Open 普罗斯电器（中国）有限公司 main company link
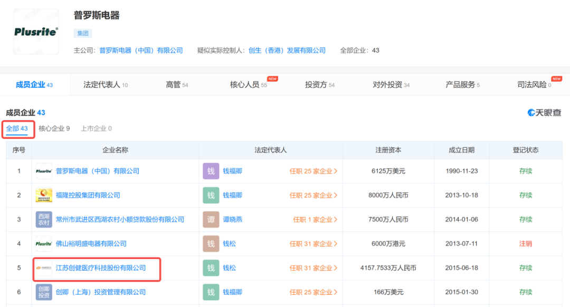The height and width of the screenshot is (307, 570). [141, 51]
